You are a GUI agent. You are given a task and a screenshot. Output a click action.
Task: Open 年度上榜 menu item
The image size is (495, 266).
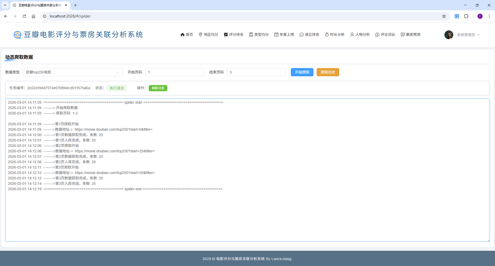(284, 35)
